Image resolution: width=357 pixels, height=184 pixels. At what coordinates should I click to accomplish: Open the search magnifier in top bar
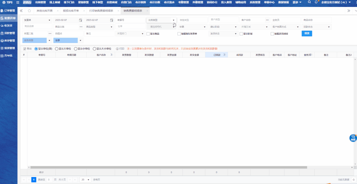309,2
